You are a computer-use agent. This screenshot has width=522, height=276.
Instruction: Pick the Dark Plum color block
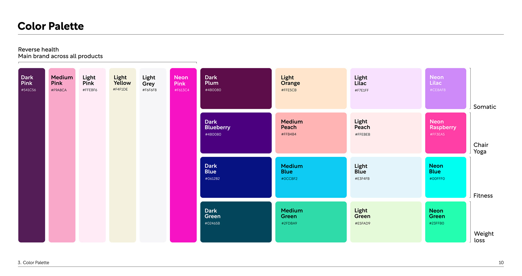236,88
